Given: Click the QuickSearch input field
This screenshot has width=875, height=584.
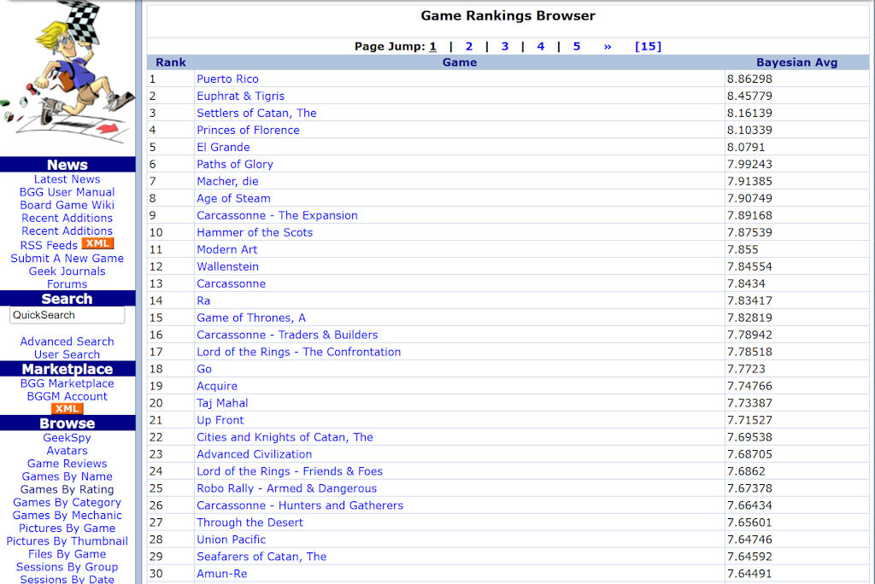Looking at the screenshot, I should pos(67,315).
